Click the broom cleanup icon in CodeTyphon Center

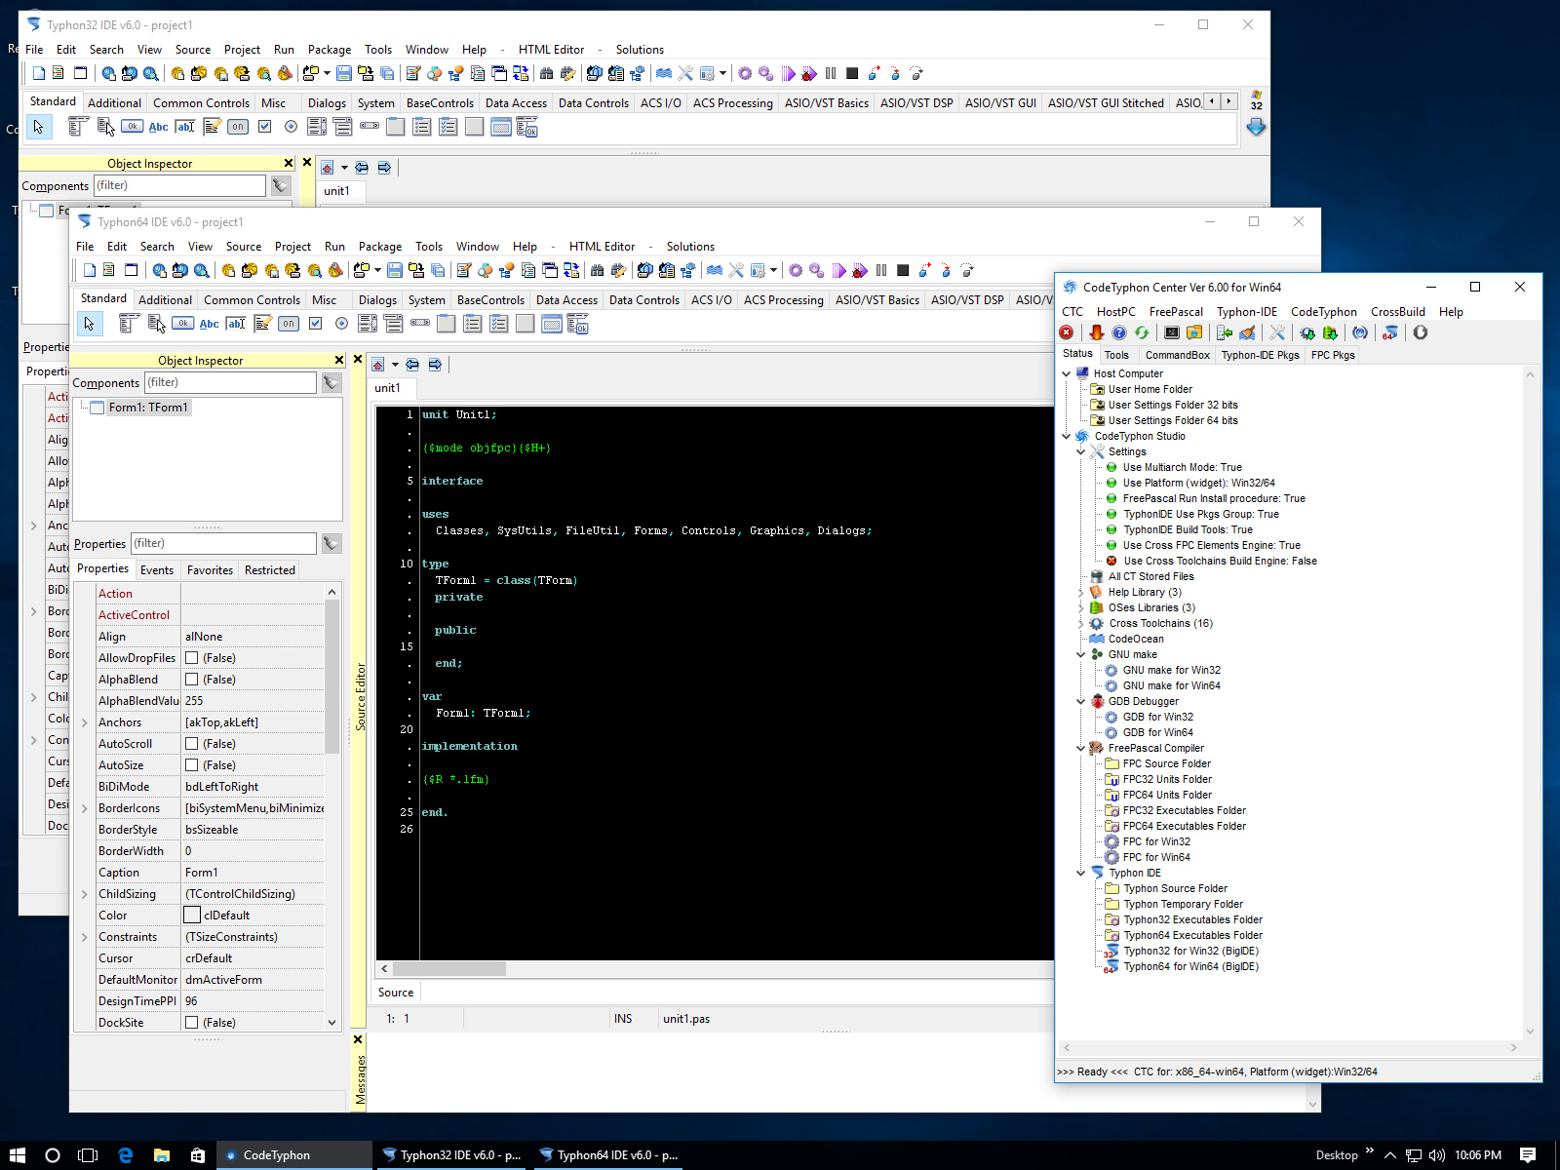click(x=1247, y=333)
